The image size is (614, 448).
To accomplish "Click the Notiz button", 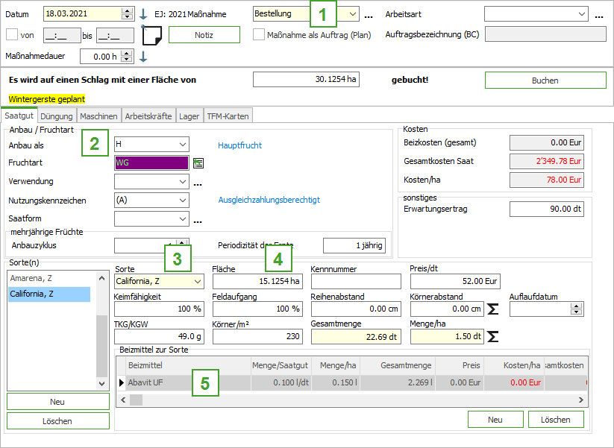I will click(204, 35).
